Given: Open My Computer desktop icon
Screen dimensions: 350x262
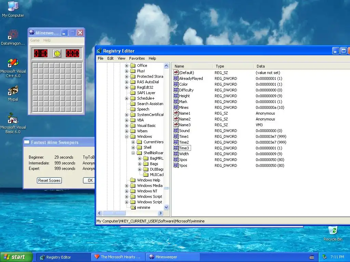Looking at the screenshot, I should [x=13, y=9].
